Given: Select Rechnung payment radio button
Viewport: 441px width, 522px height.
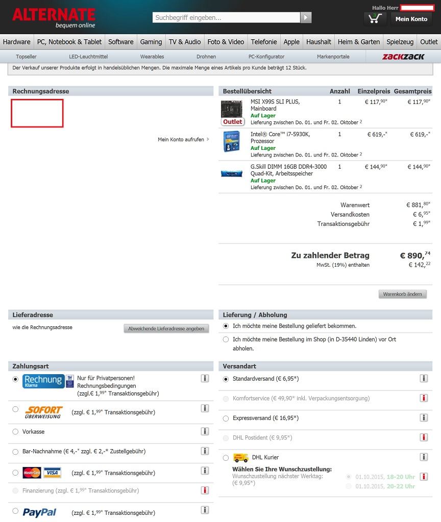Looking at the screenshot, I should pyautogui.click(x=15, y=379).
